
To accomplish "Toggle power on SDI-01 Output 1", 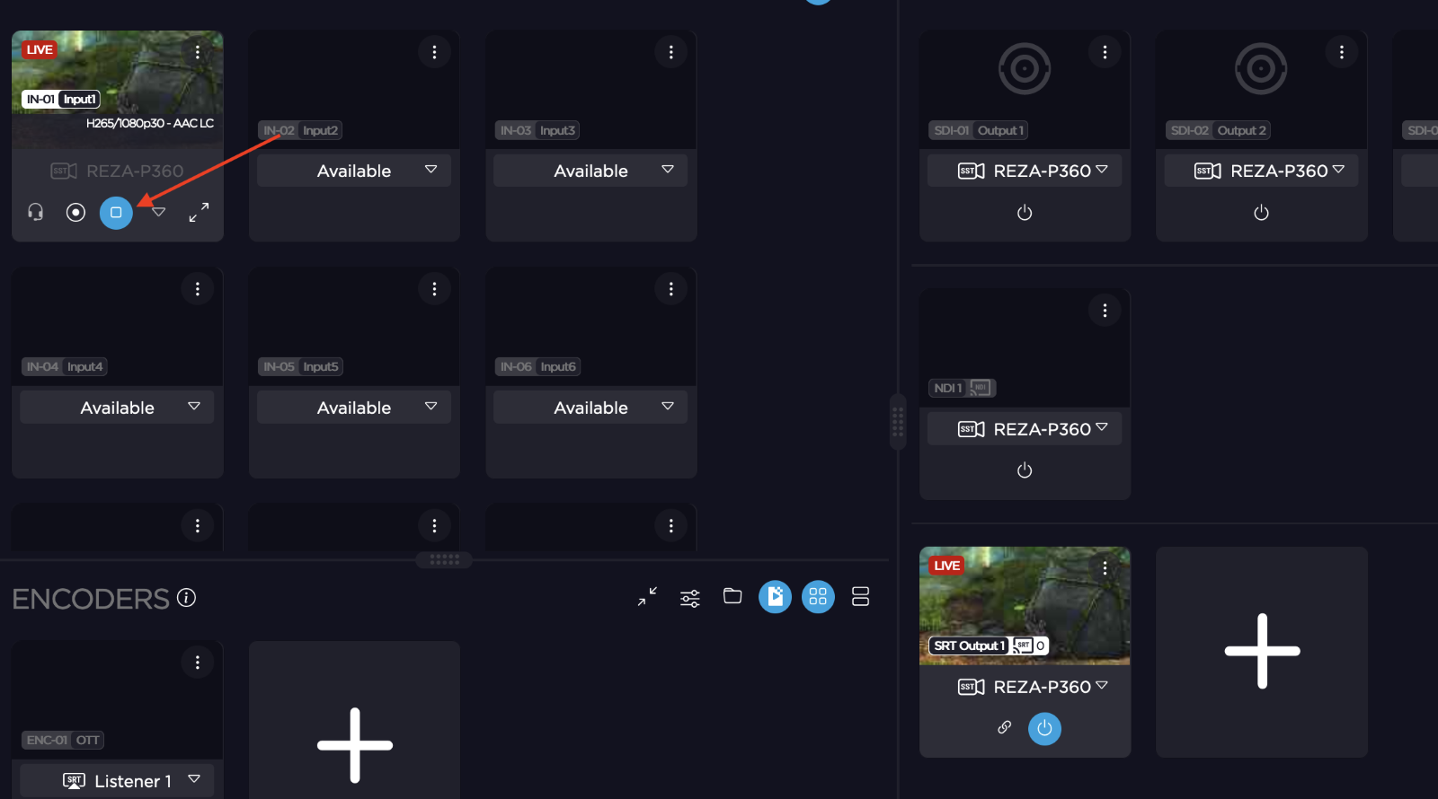I will click(1025, 213).
